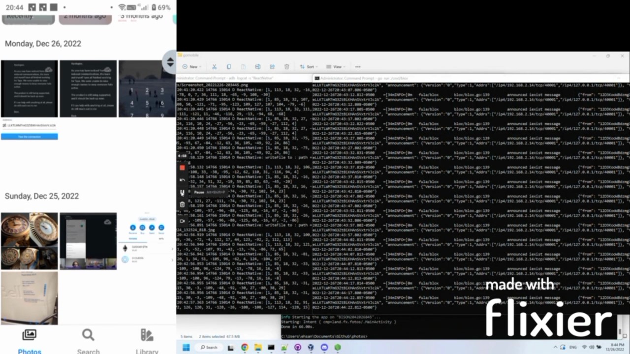
Task: Focus the adb logcat Command Prompt title bar
Action: point(244,78)
